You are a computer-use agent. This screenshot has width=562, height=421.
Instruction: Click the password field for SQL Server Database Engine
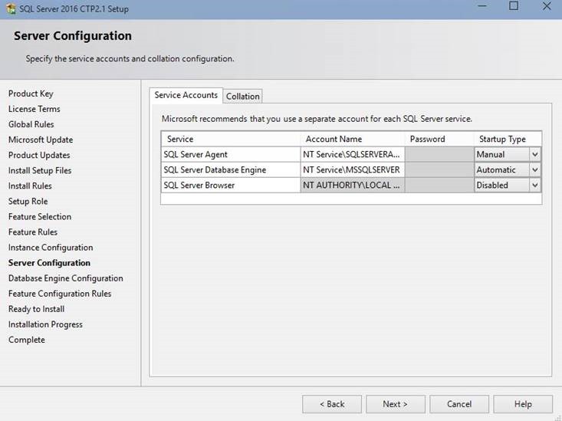click(439, 170)
